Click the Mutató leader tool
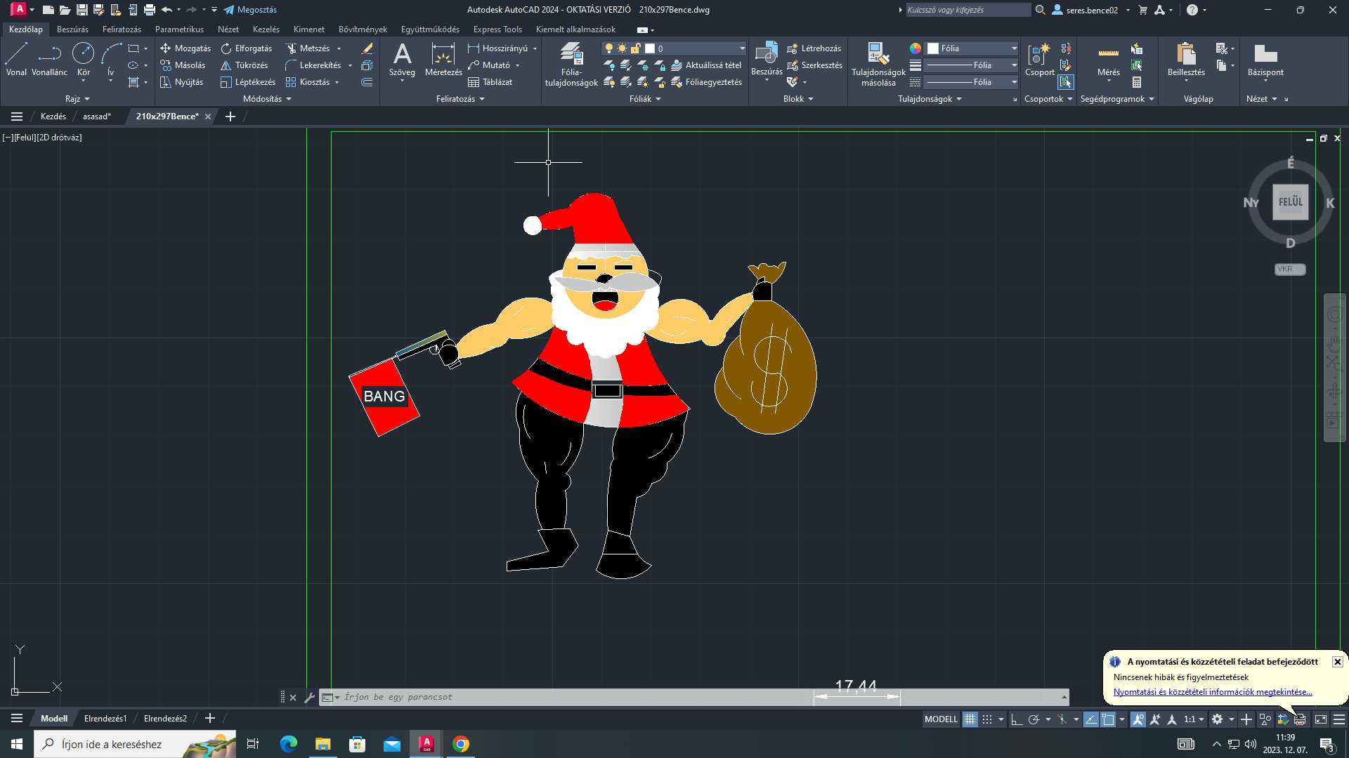Viewport: 1349px width, 758px height. pyautogui.click(x=490, y=65)
